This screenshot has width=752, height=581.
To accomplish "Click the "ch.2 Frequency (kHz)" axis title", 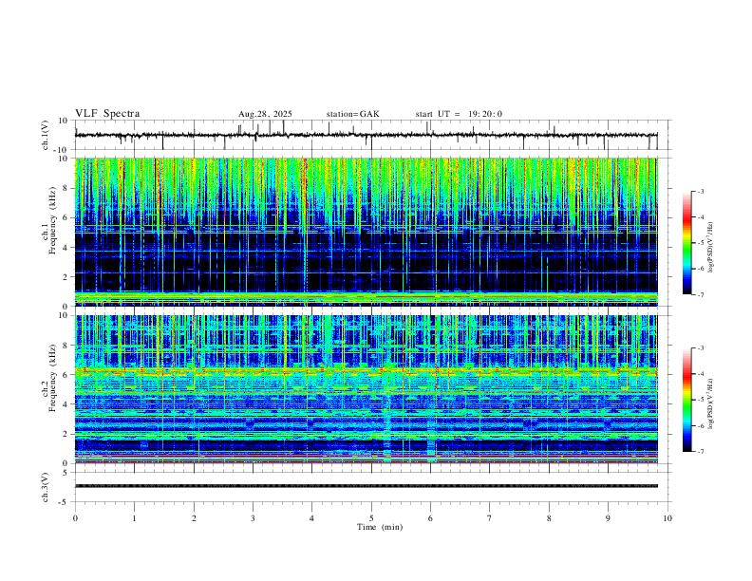I will click(x=49, y=378).
